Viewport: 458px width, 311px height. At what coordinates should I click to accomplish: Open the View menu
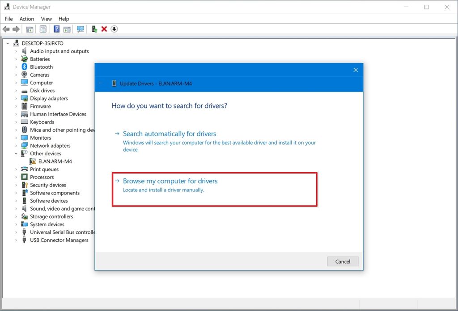[x=46, y=19]
